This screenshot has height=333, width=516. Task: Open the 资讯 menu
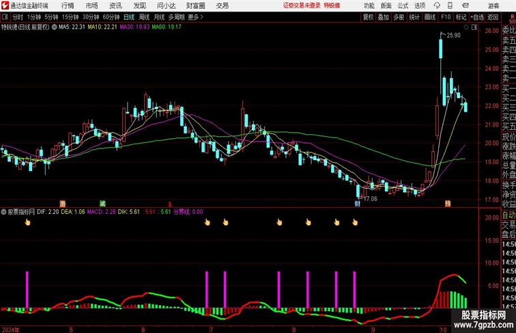[115, 5]
